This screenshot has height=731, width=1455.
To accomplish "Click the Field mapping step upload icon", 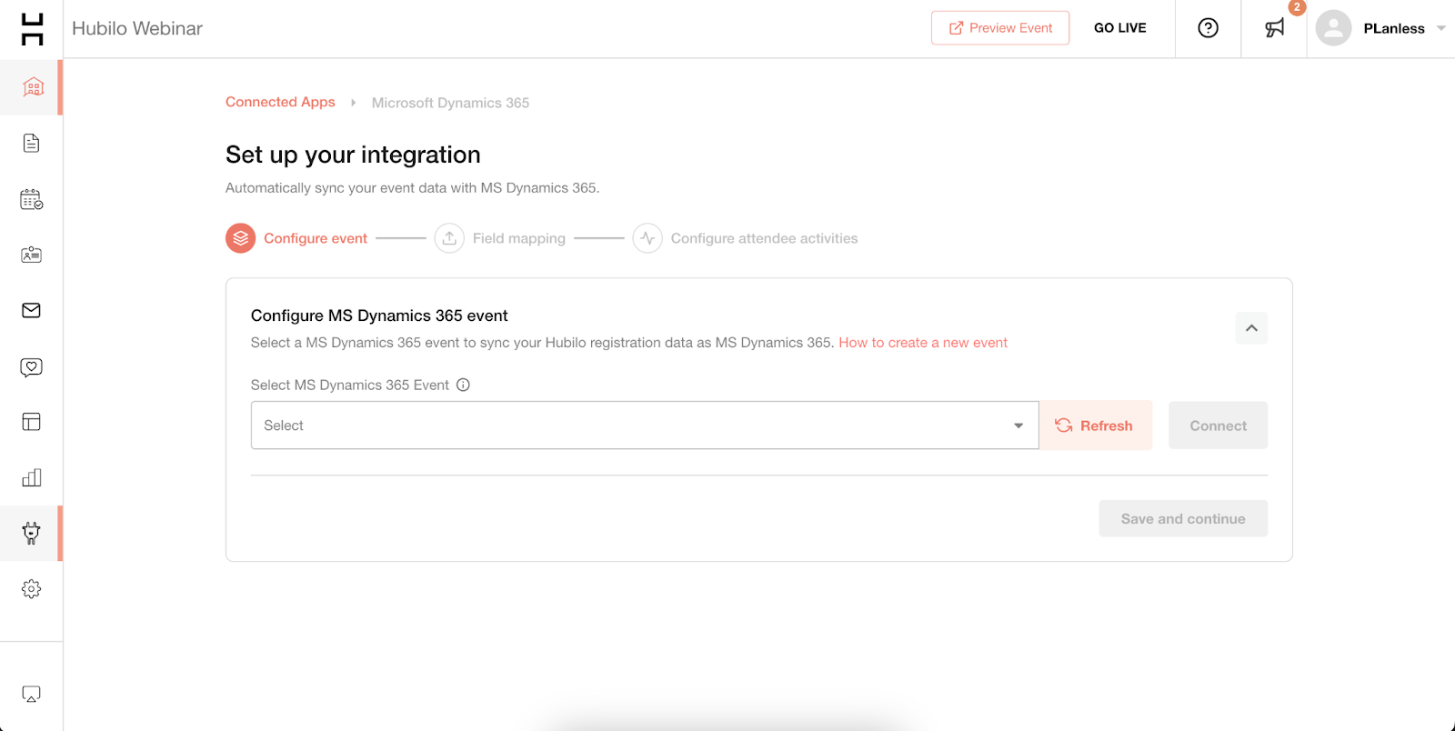I will point(449,238).
